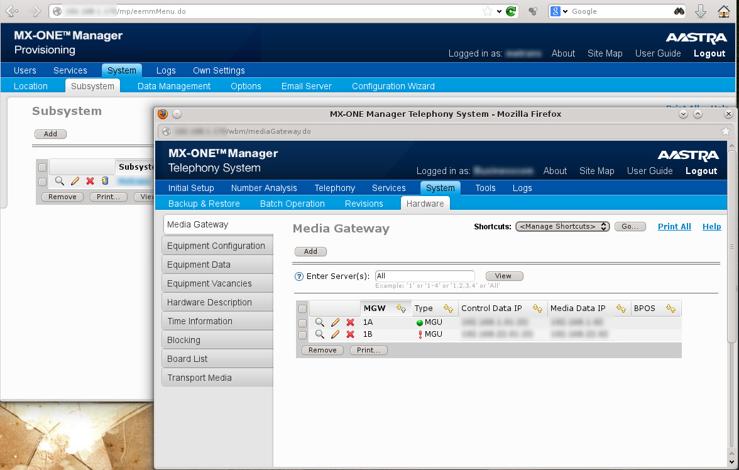Click the green reload icon in the address bar
This screenshot has height=470, width=739.
pos(510,11)
